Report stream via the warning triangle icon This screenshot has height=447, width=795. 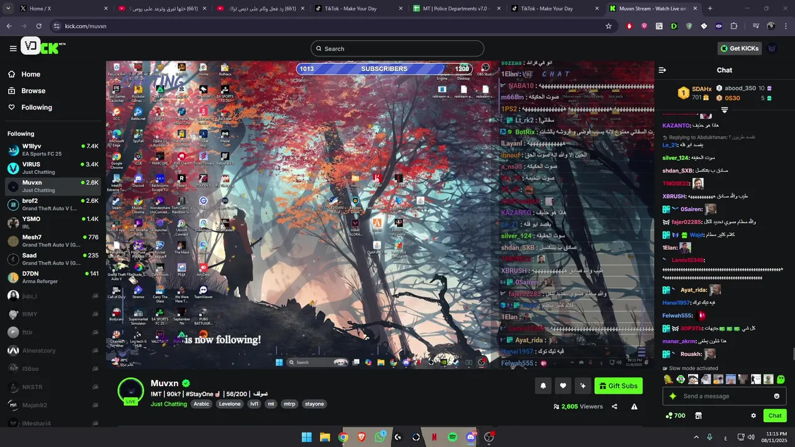point(634,407)
